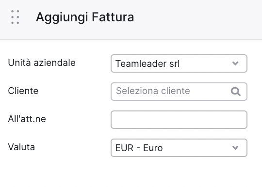
Task: Click the word 'Aggiungi' in the header
Action: (x=62, y=17)
